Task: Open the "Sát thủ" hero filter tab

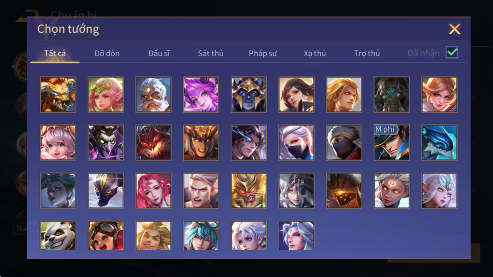Action: coord(211,53)
